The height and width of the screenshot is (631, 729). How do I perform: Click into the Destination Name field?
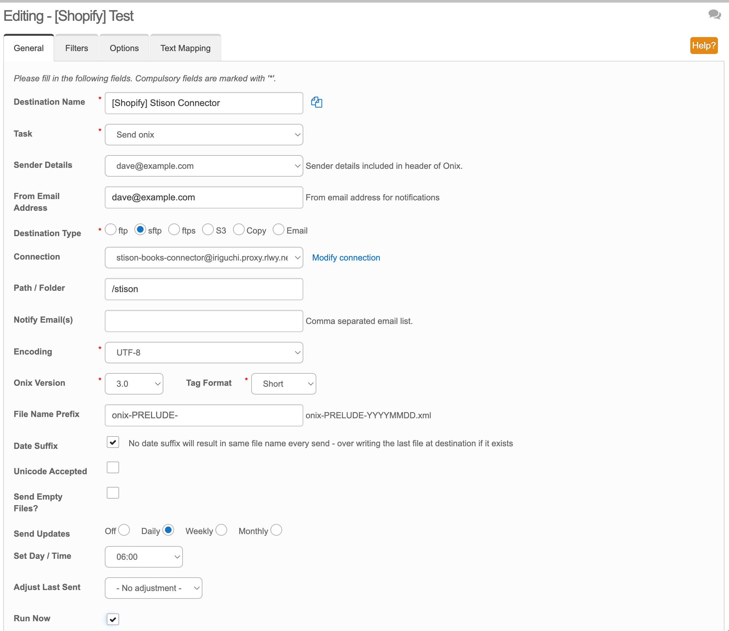pyautogui.click(x=204, y=103)
